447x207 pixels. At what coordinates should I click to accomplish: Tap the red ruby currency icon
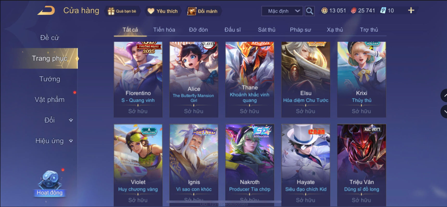pyautogui.click(x=354, y=11)
